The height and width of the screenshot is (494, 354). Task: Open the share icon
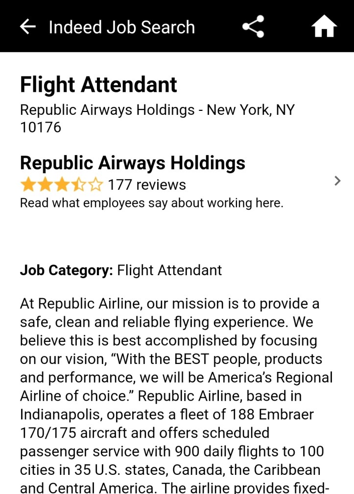[x=253, y=27]
